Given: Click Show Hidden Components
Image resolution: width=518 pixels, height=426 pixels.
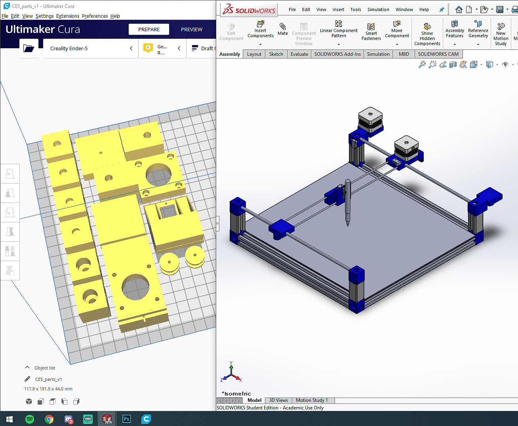Looking at the screenshot, I should click(427, 34).
